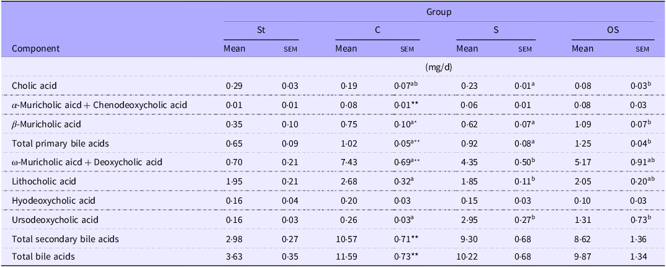Select the 7·43 mean value cell
This screenshot has width=666, height=267.
coord(344,162)
